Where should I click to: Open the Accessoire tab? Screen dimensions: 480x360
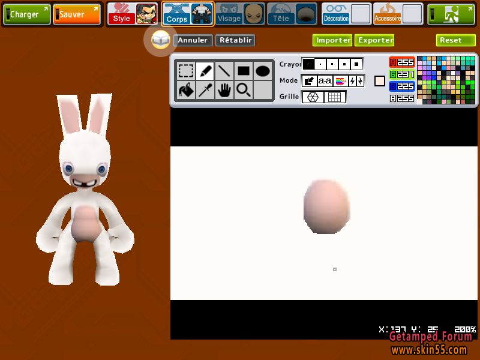click(x=398, y=14)
